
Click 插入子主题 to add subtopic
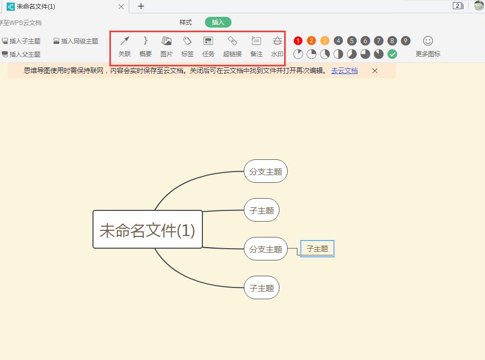[x=21, y=41]
